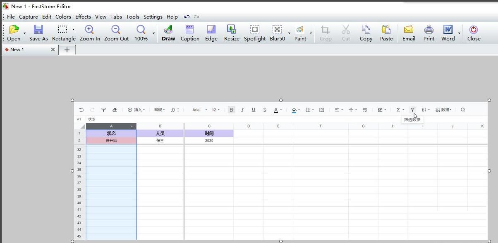Send image via Email icon
Image resolution: width=498 pixels, height=243 pixels.
[409, 30]
